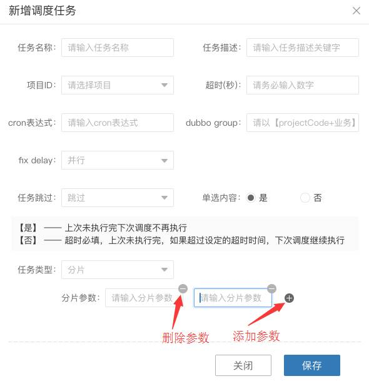Add a 分片参数 with the plus icon
This screenshot has width=369, height=386.
[289, 298]
